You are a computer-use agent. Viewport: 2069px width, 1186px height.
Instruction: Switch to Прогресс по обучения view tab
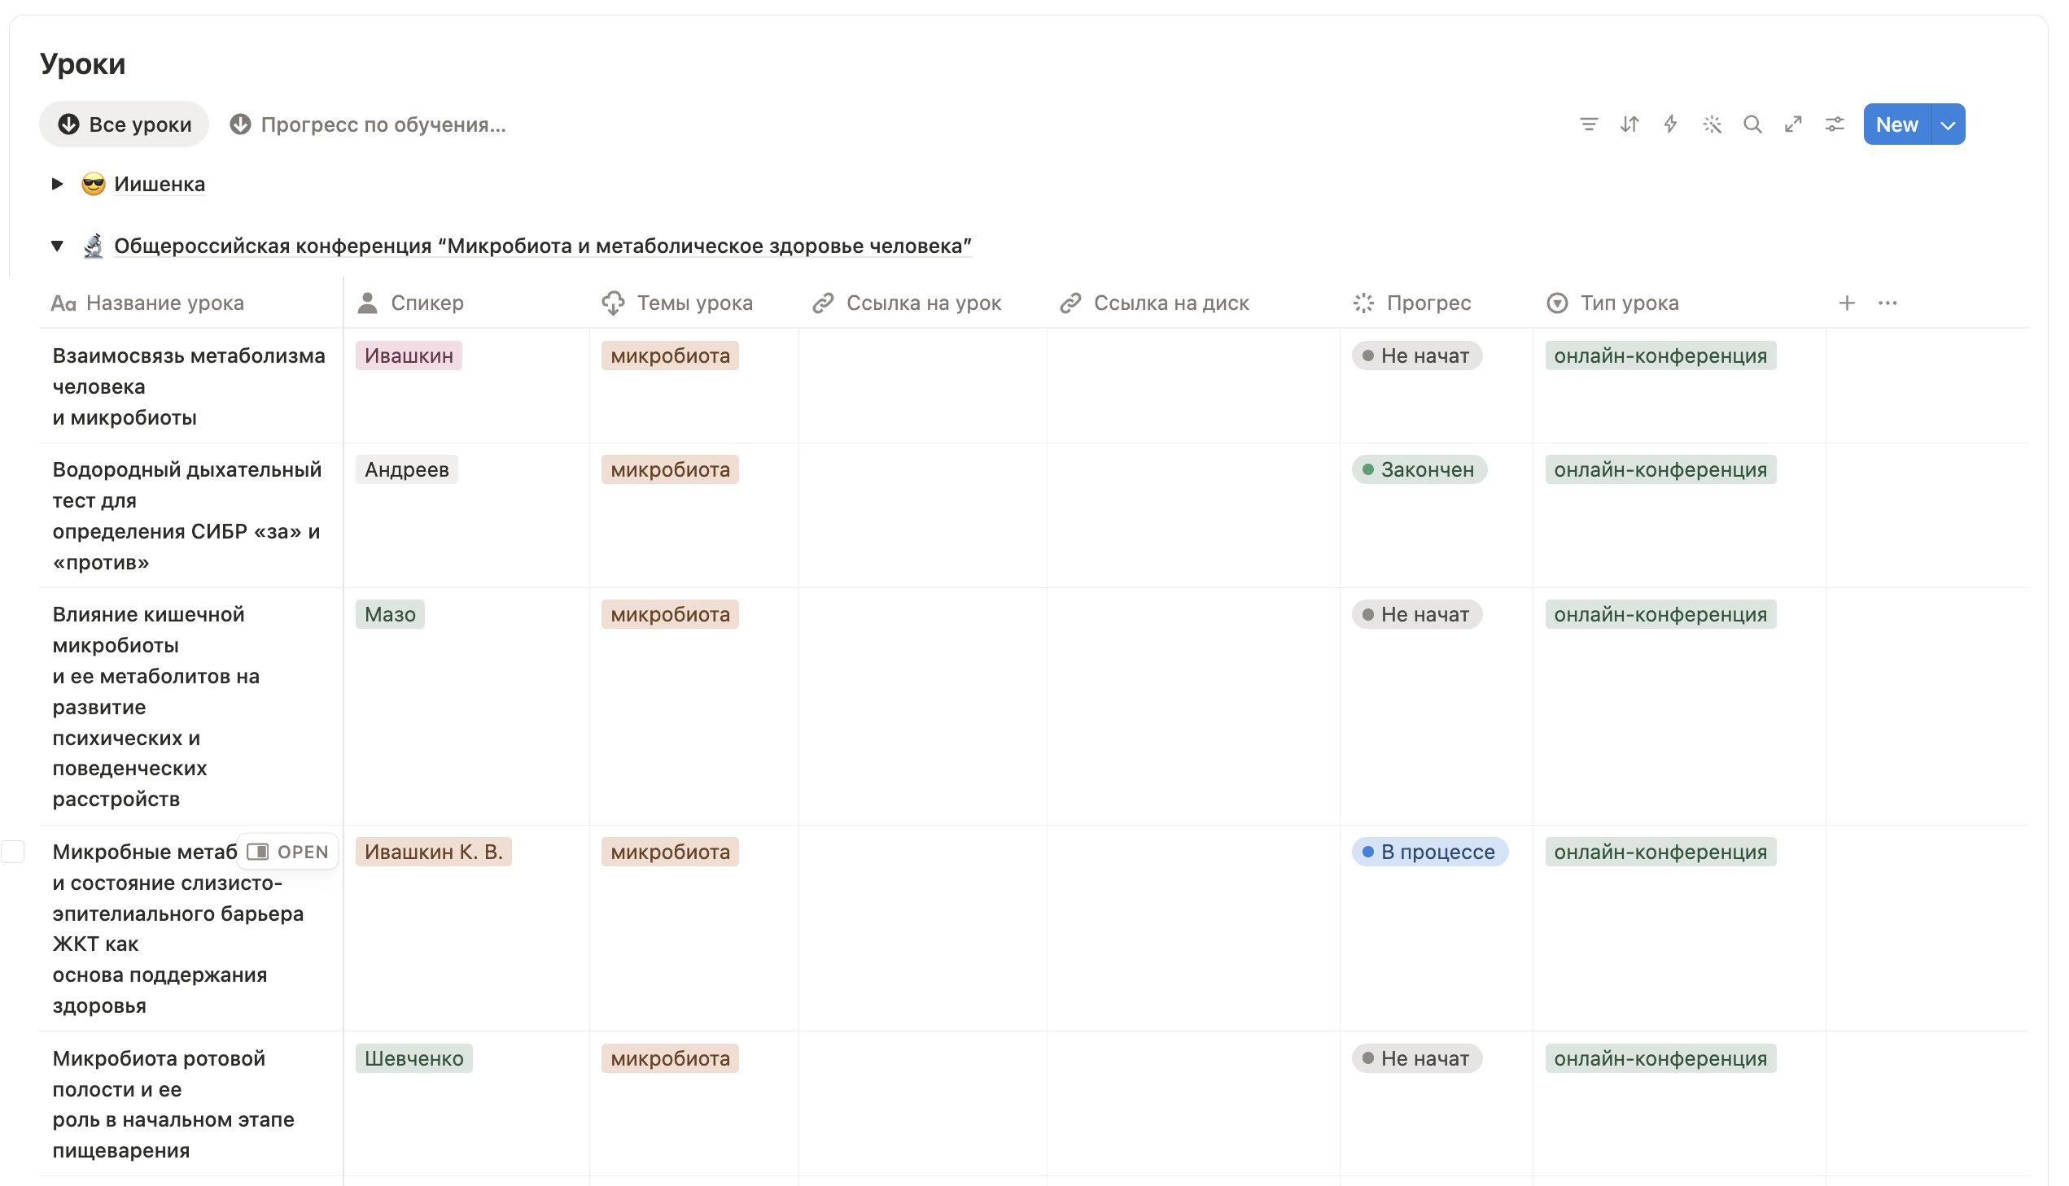pos(368,124)
